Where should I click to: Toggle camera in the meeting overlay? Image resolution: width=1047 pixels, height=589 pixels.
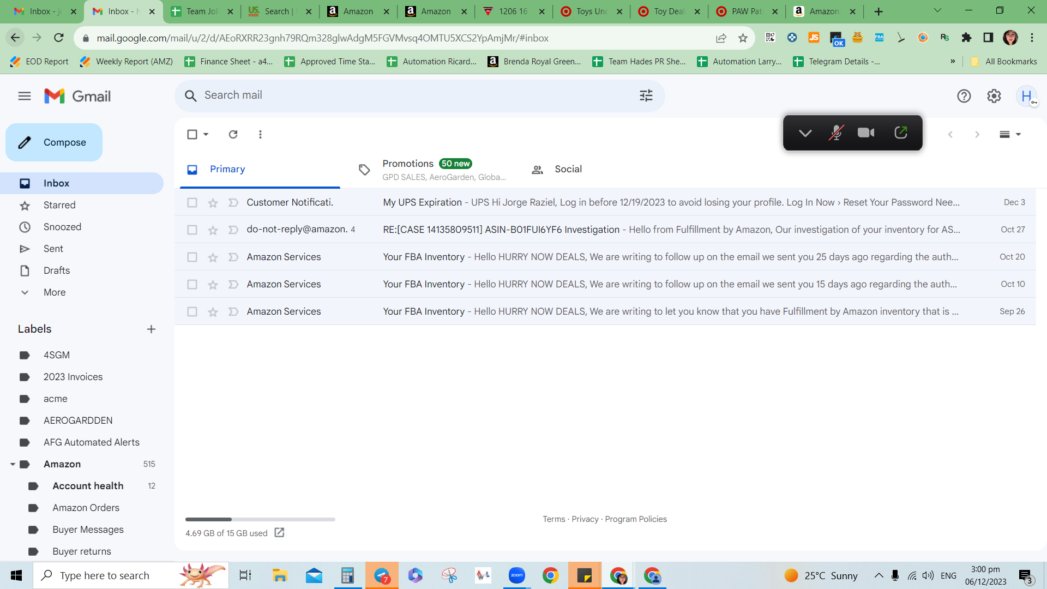point(866,133)
